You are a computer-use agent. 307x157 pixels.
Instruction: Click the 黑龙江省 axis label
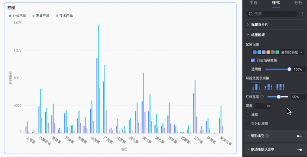click(225, 141)
